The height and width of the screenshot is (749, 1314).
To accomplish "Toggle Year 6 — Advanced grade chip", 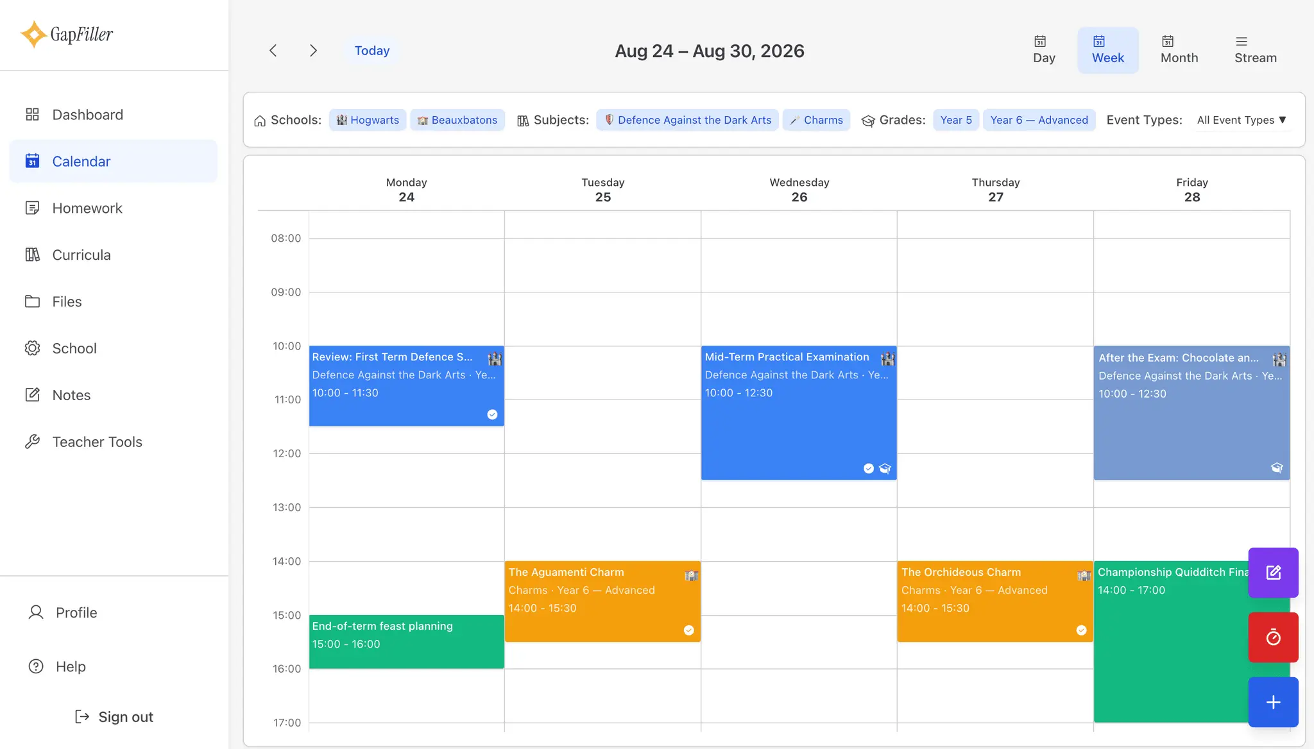I will point(1039,120).
